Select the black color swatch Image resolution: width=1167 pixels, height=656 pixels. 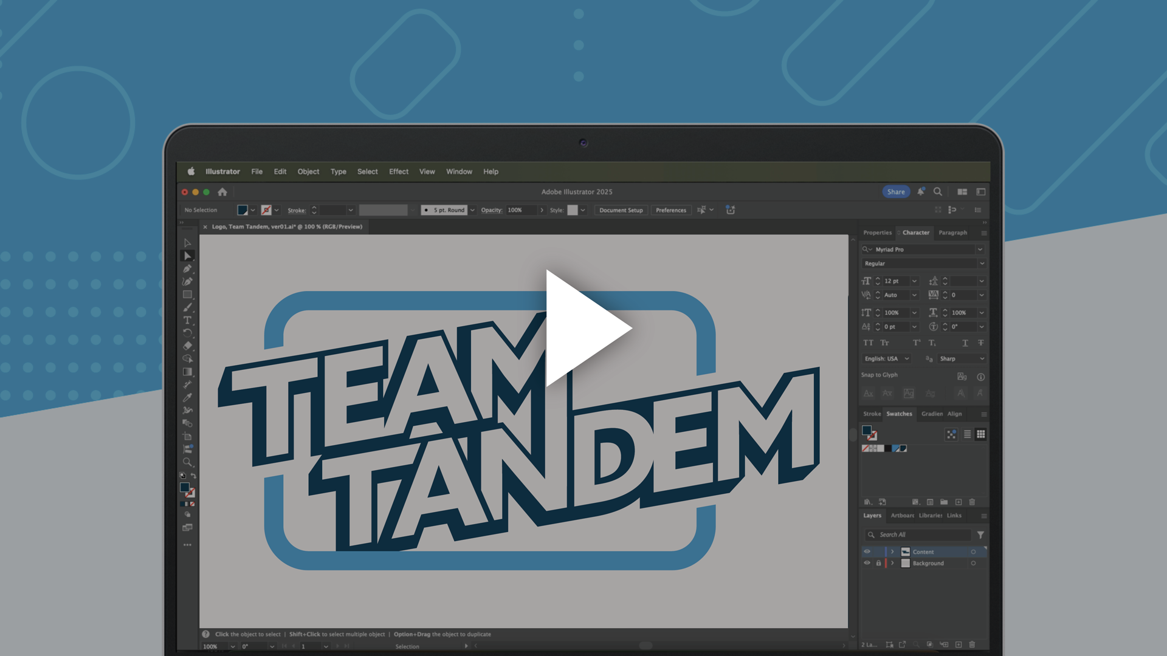(888, 448)
